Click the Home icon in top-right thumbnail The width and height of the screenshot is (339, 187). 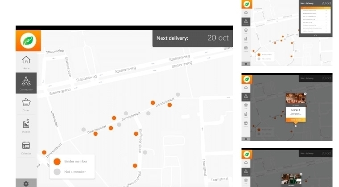click(246, 13)
